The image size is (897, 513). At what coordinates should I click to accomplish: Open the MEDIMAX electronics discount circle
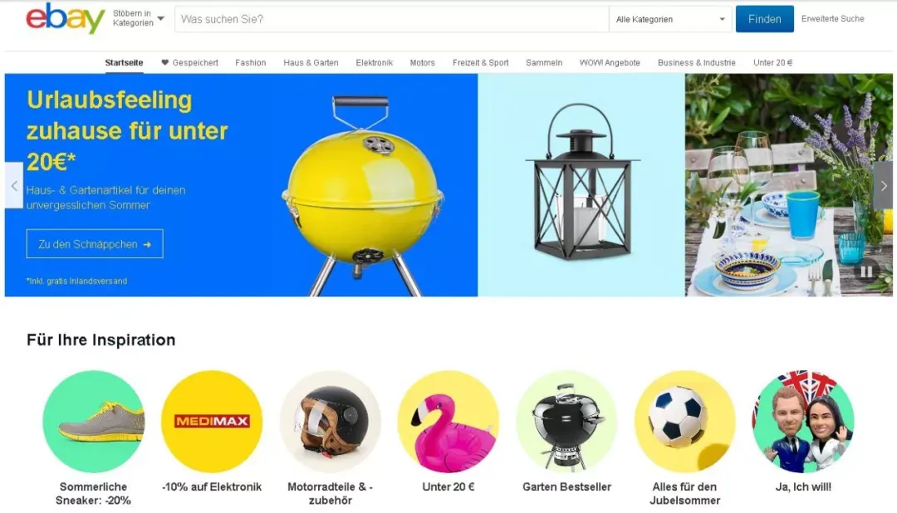click(x=212, y=422)
